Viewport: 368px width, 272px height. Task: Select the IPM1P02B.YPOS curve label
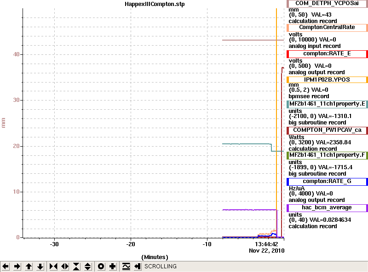327,80
